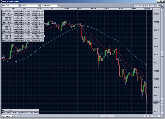The height and width of the screenshot is (119, 165).
Task: Click the R reset zoom button
Action: pos(162,116)
